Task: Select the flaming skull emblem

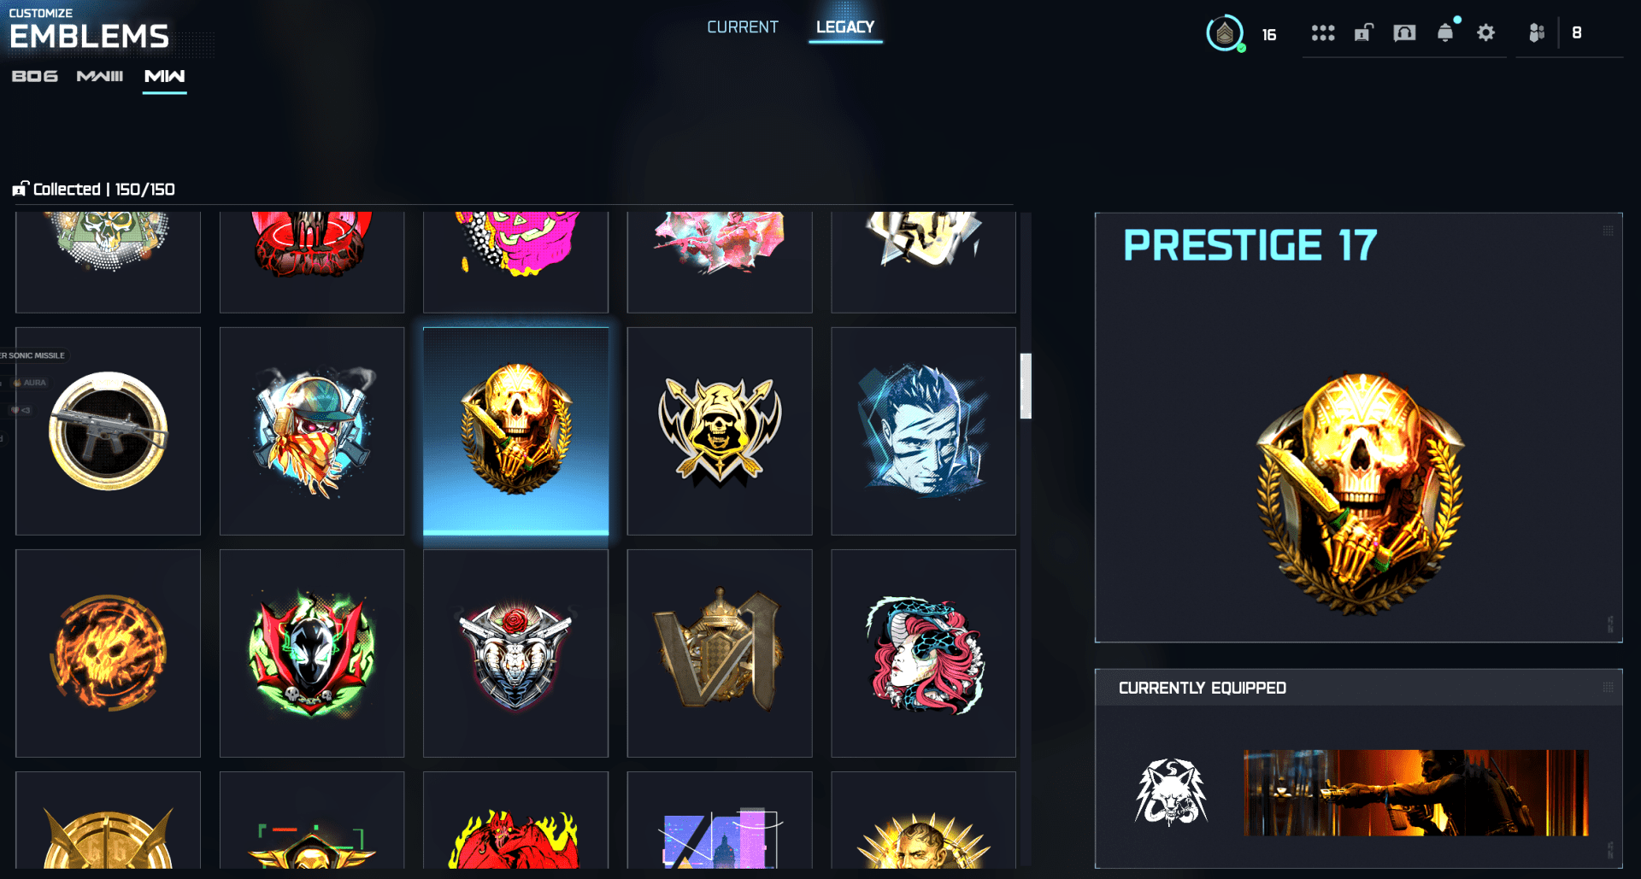Action: pyautogui.click(x=109, y=653)
